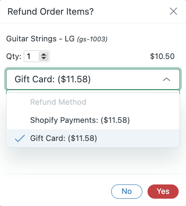The height and width of the screenshot is (206, 186).
Task: Click the $11.58 amount in the selected combo box
Action: tap(74, 79)
